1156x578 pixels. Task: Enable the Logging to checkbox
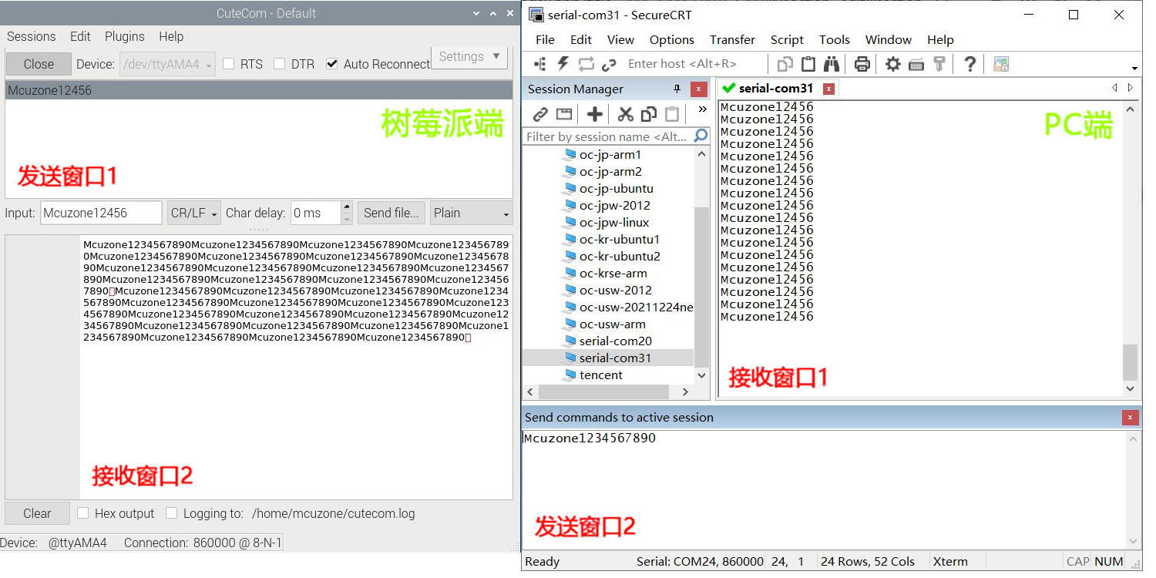click(x=171, y=513)
